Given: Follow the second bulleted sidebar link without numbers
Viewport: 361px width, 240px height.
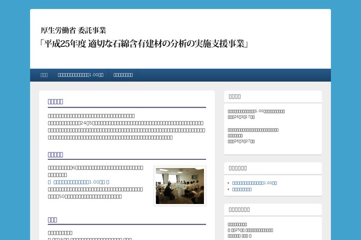Looking at the screenshot, I should 242,190.
